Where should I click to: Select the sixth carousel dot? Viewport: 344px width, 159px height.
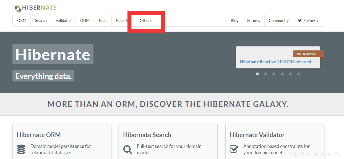click(299, 74)
